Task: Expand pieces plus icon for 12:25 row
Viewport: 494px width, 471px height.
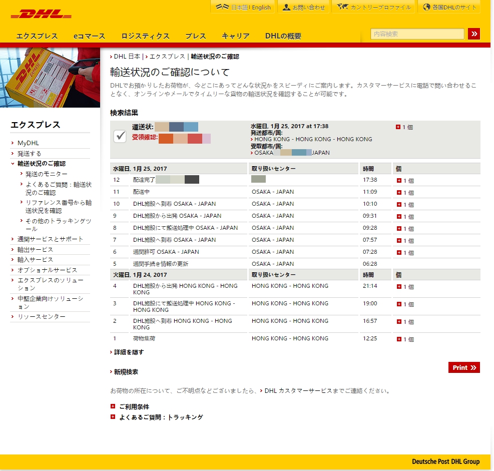Action: (399, 339)
